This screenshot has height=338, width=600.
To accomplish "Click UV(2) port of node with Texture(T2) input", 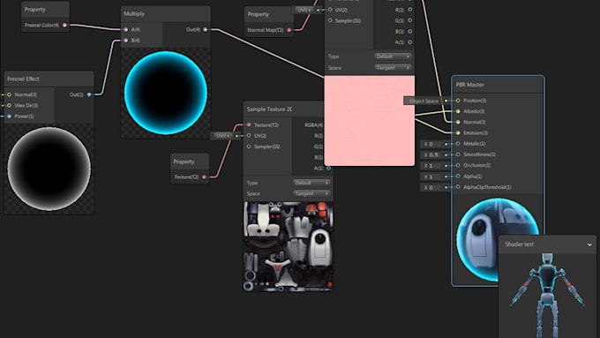I will [249, 136].
